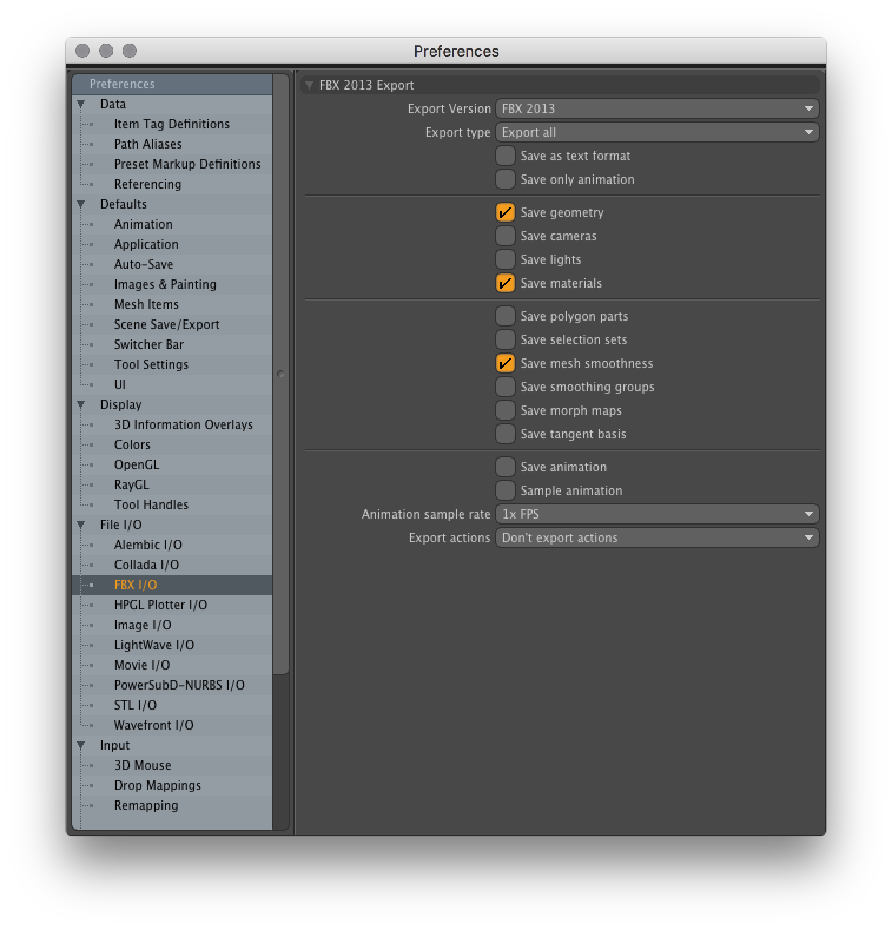The width and height of the screenshot is (892, 930).
Task: Open Scene Save/Export preferences
Action: (172, 325)
